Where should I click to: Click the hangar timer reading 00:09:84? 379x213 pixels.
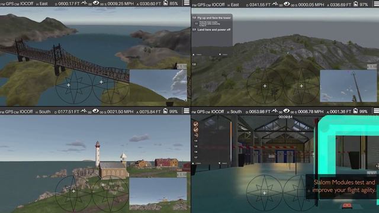pos(285,117)
